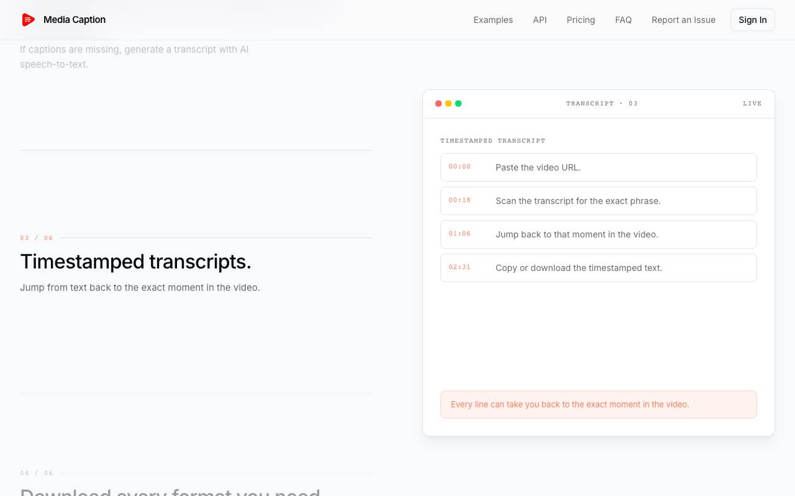Click the LIVE label in transcript card
The image size is (795, 496).
tap(752, 104)
